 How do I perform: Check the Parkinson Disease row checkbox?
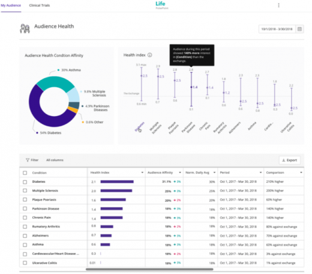(25, 209)
